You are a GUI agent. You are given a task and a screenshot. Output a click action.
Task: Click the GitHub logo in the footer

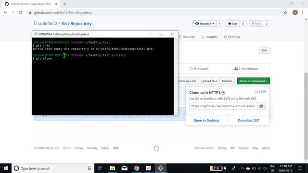click(x=156, y=148)
